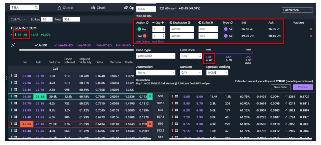Open the Duration DAY dropdown
The width and height of the screenshot is (321, 145).
[190, 72]
